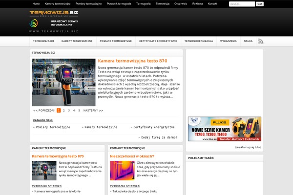
Task: Click Zareklamuj się tutaj link
Action: pos(248,147)
